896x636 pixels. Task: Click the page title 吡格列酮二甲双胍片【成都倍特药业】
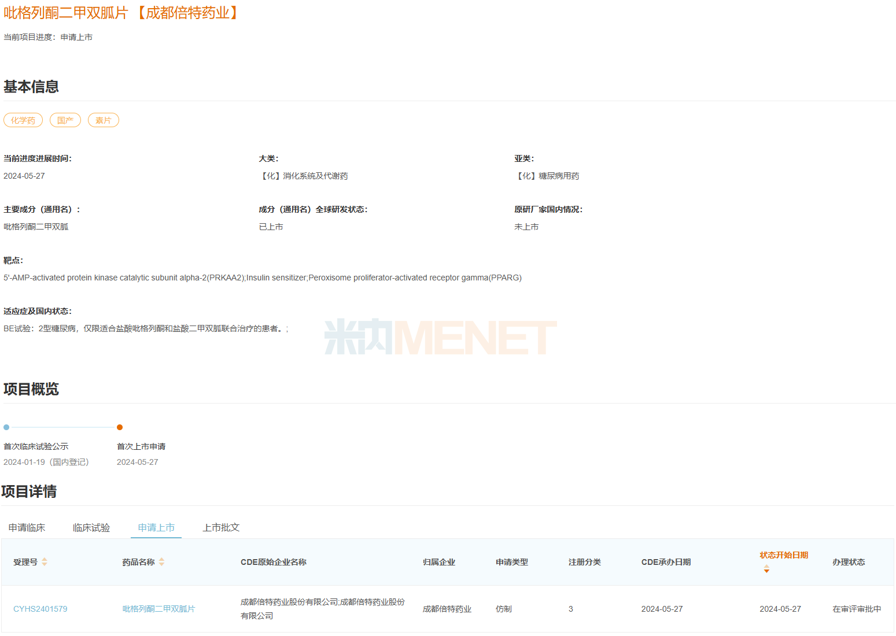click(x=123, y=13)
